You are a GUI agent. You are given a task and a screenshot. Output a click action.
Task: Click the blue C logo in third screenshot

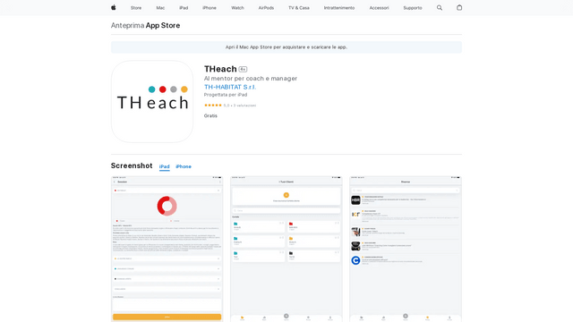click(x=355, y=260)
